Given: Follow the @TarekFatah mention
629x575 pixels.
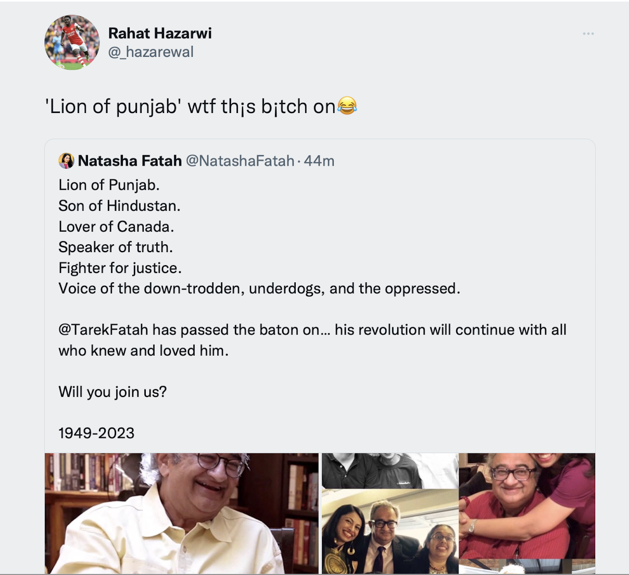Looking at the screenshot, I should [x=103, y=330].
